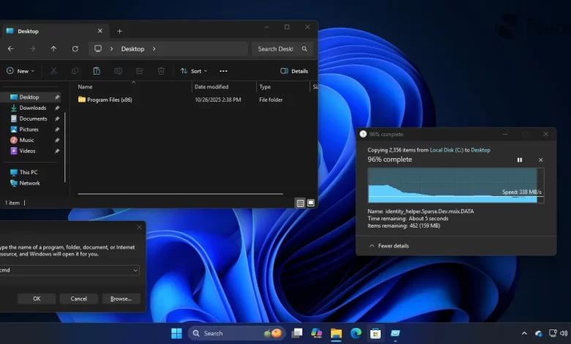
Task: Click the Copy toolbar icon
Action: 75,71
